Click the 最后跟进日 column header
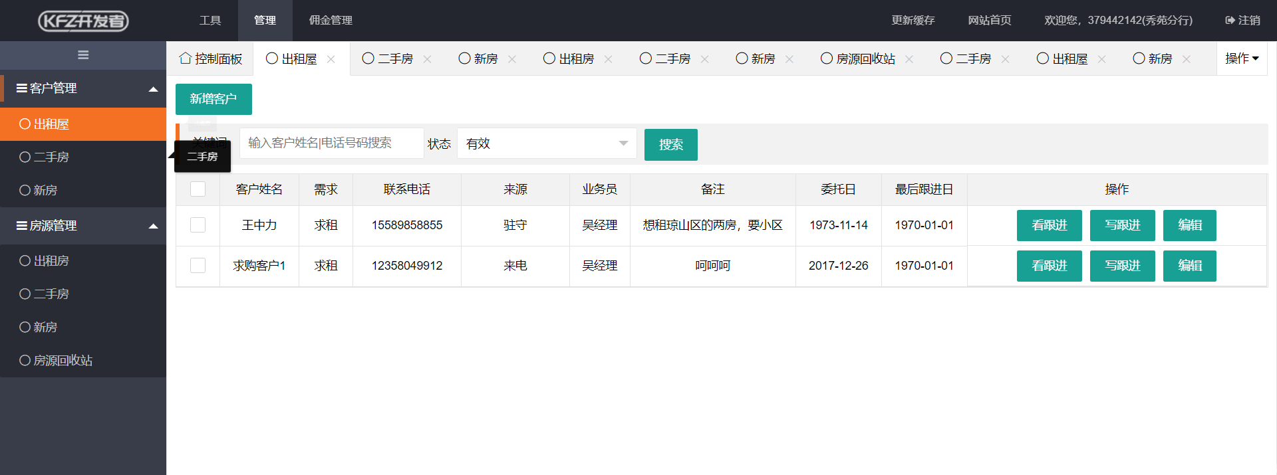Screen dimensions: 1277x475 click(x=924, y=189)
